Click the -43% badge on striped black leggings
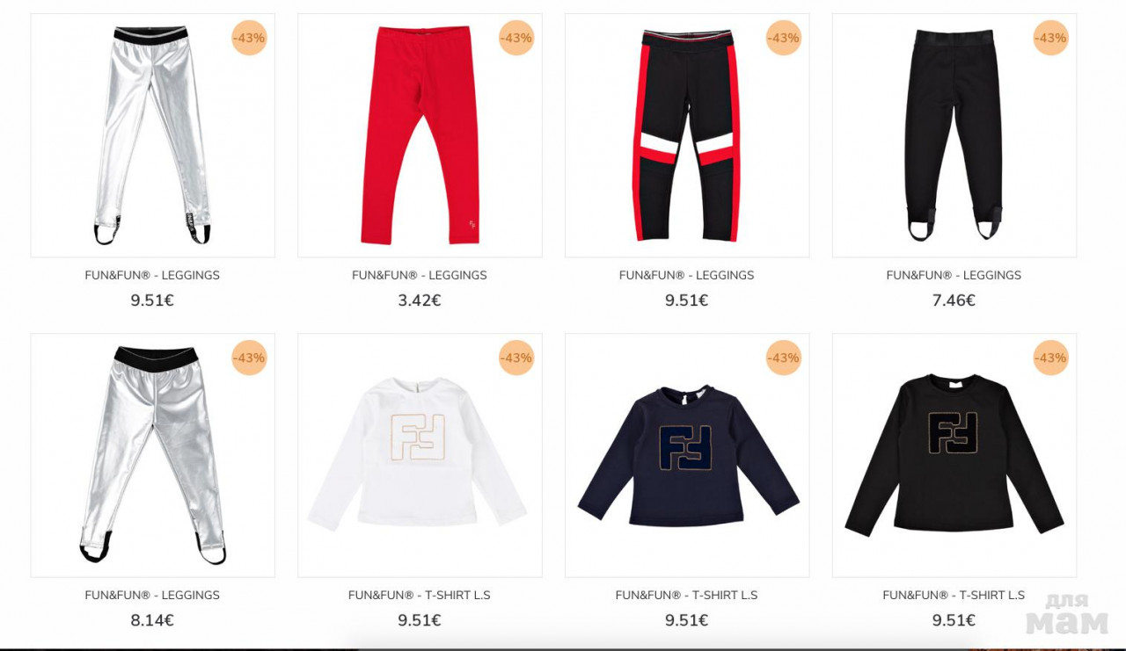This screenshot has height=651, width=1126. 783,38
